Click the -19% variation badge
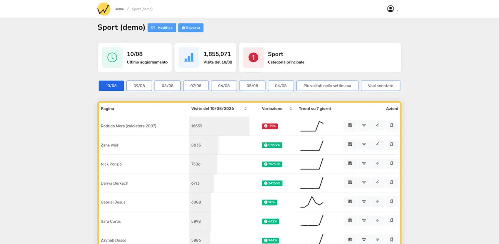Screen dimensions: 499x244 [x=269, y=126]
